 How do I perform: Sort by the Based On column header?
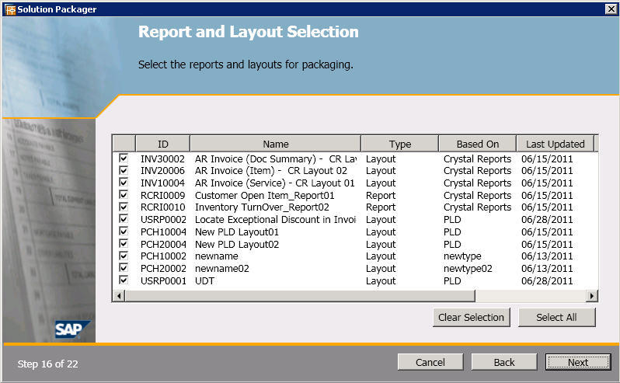478,144
